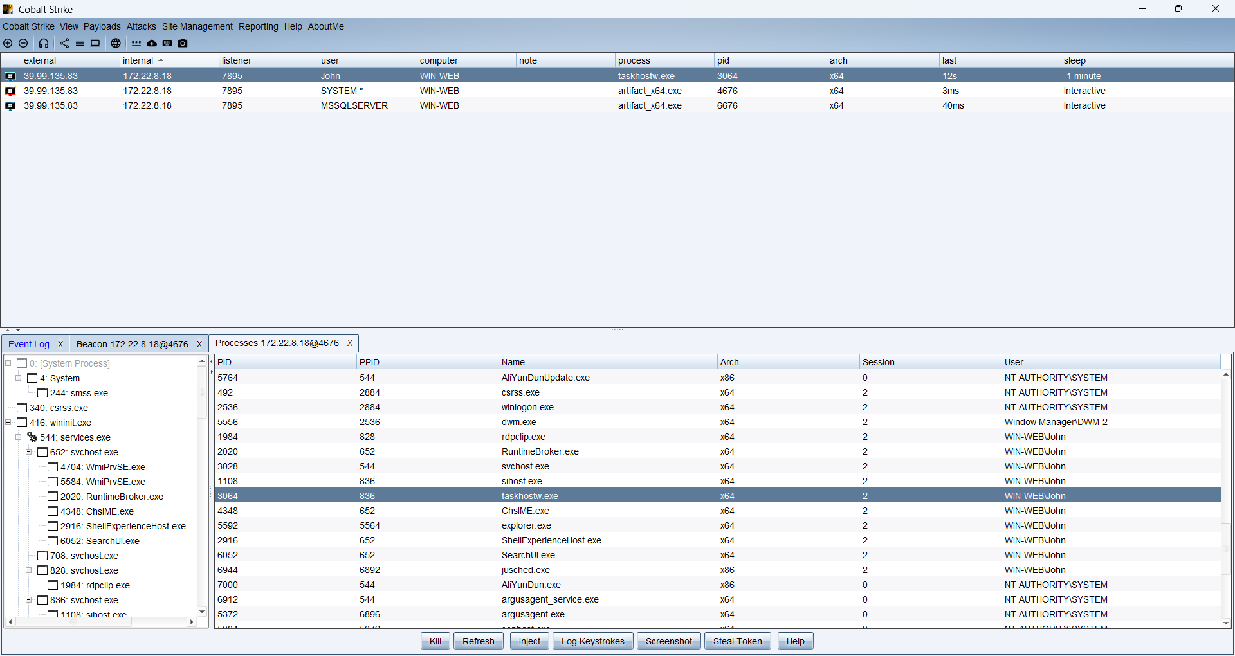
Task: Collapse the 0: [System Process] tree node
Action: click(x=8, y=363)
